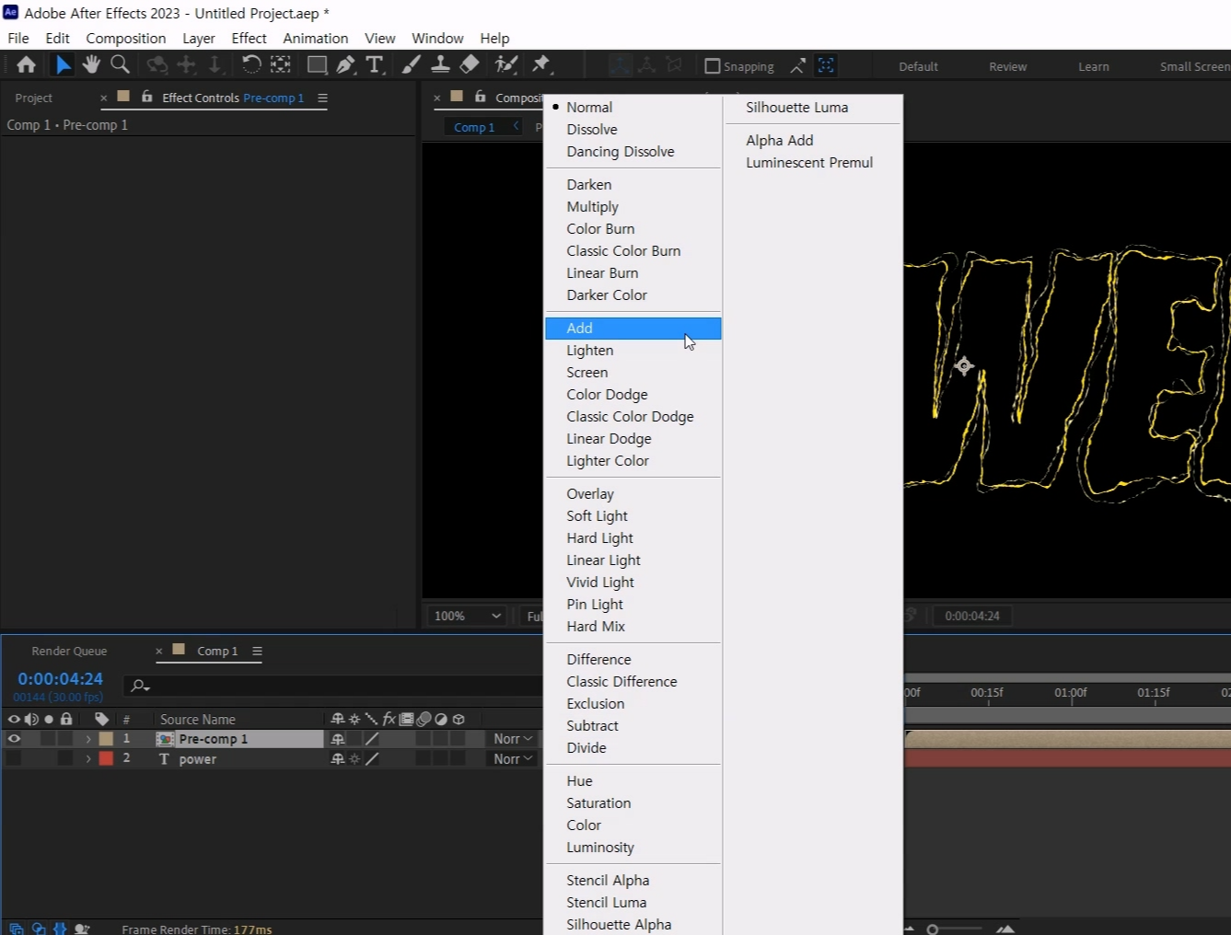
Task: Select the Eraser tool
Action: [470, 64]
